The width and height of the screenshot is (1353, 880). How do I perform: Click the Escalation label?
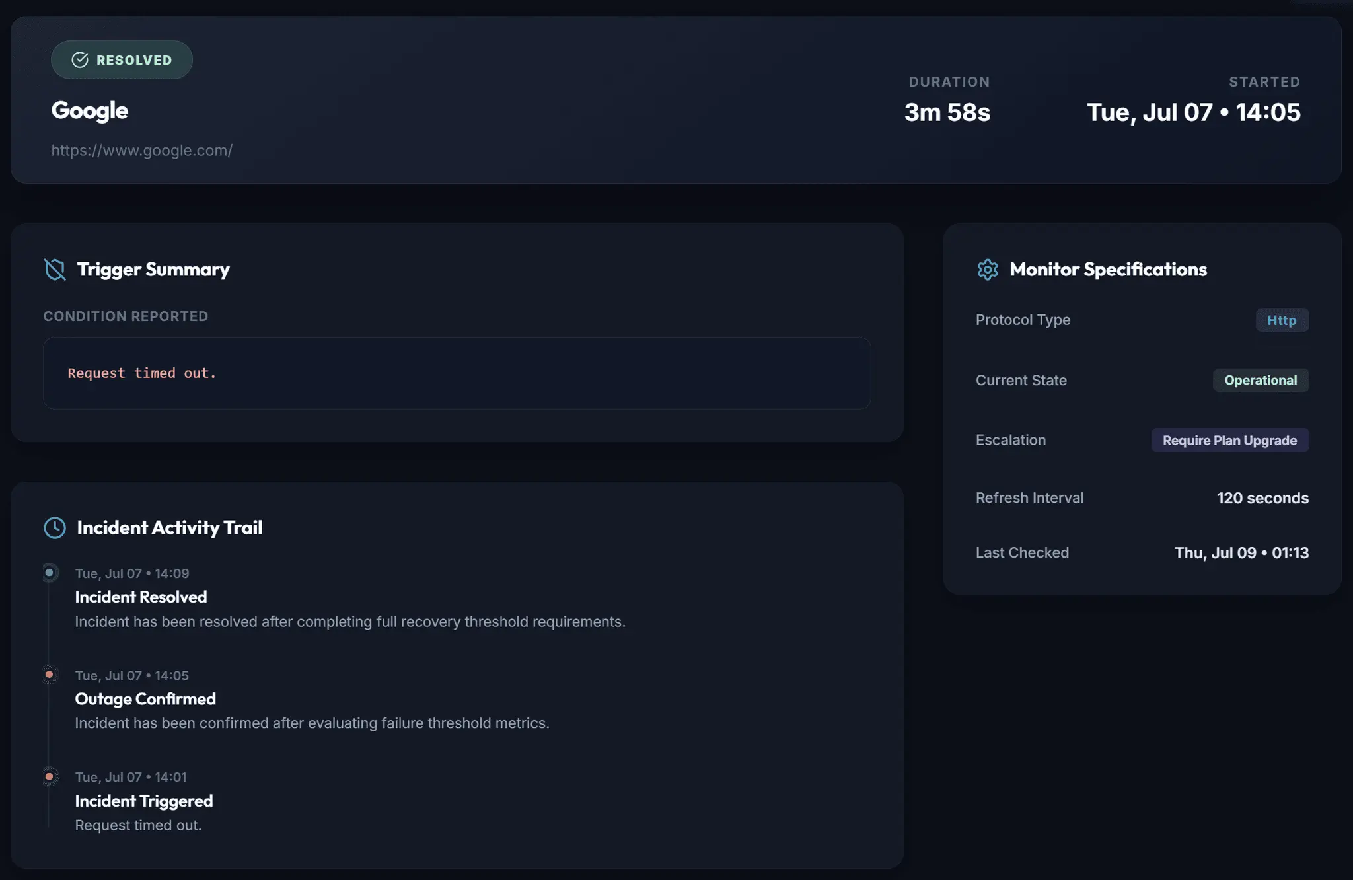pyautogui.click(x=1011, y=440)
